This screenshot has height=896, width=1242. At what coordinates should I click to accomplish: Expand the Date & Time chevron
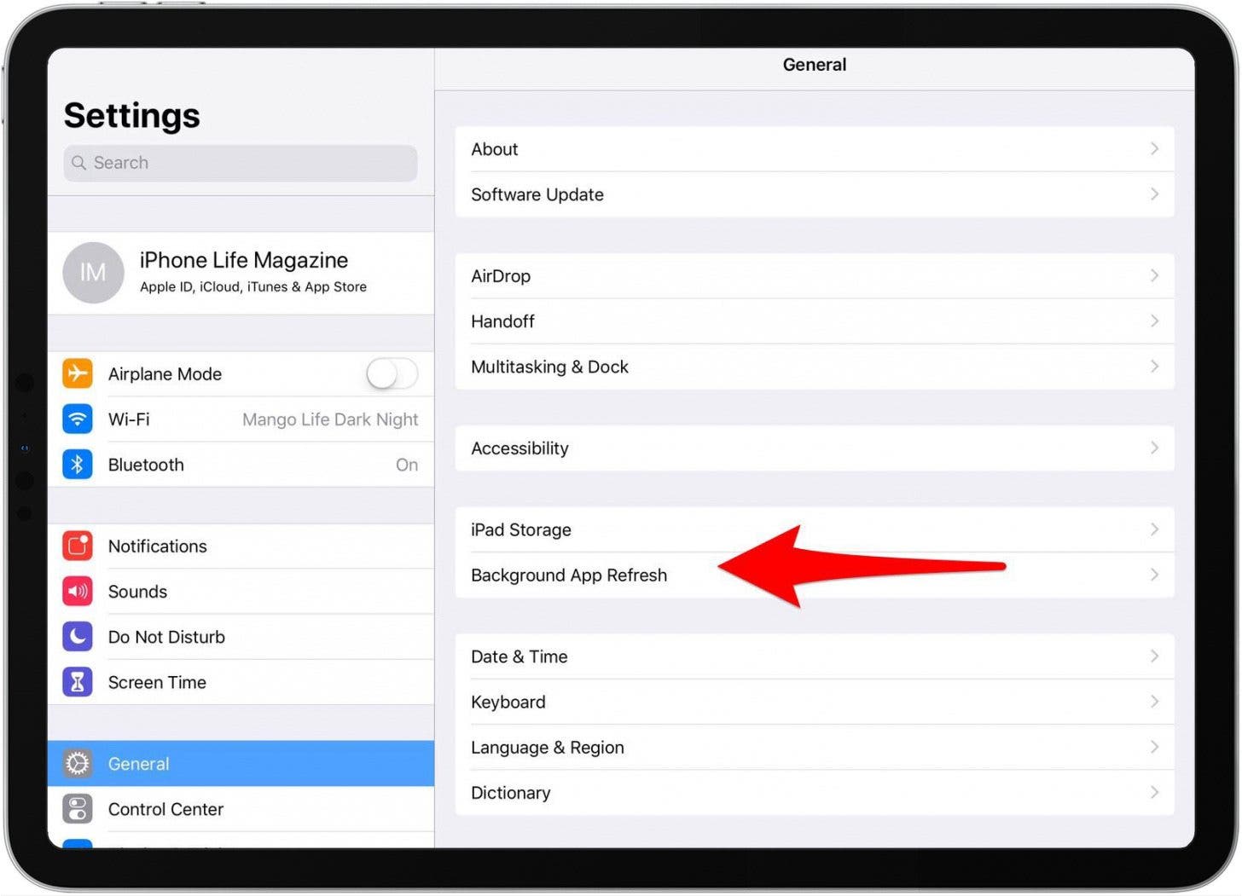pyautogui.click(x=1154, y=656)
